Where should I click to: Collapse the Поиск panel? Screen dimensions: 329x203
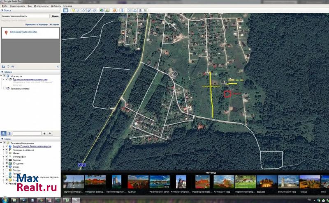pyautogui.click(x=2, y=11)
